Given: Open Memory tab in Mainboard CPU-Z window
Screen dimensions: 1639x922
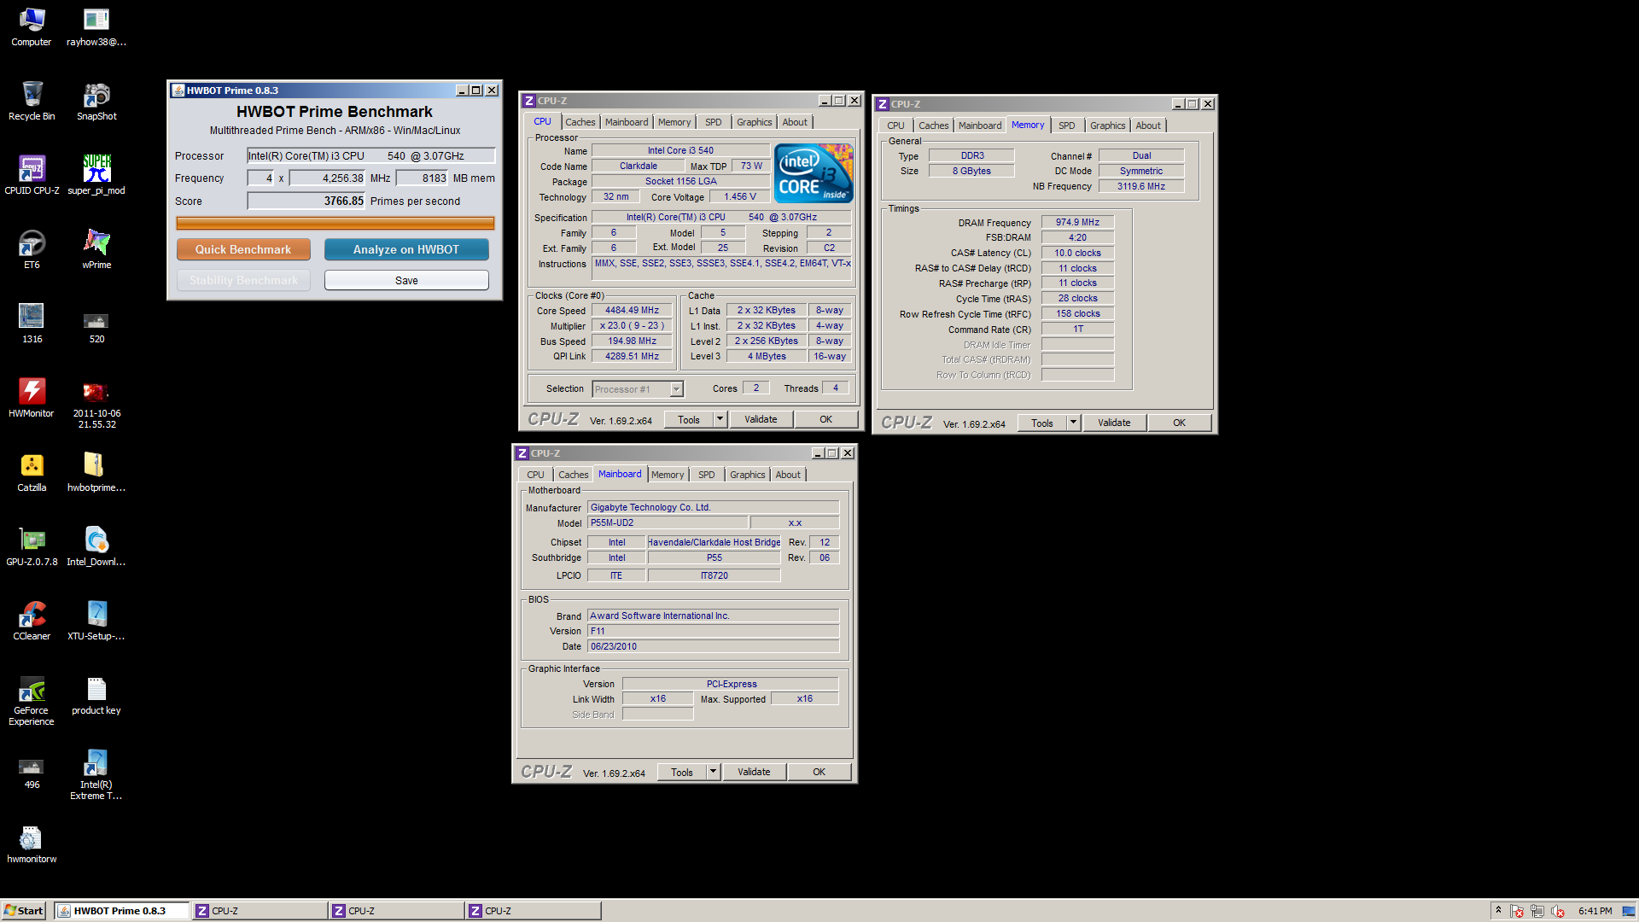Looking at the screenshot, I should pos(668,475).
